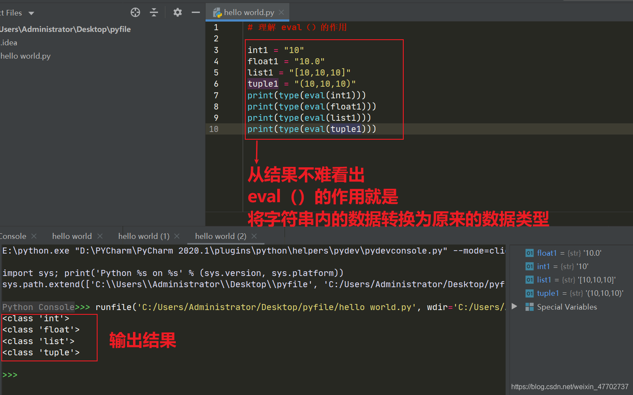The width and height of the screenshot is (633, 395).
Task: Click line number 1 in the gutter
Action: (216, 27)
